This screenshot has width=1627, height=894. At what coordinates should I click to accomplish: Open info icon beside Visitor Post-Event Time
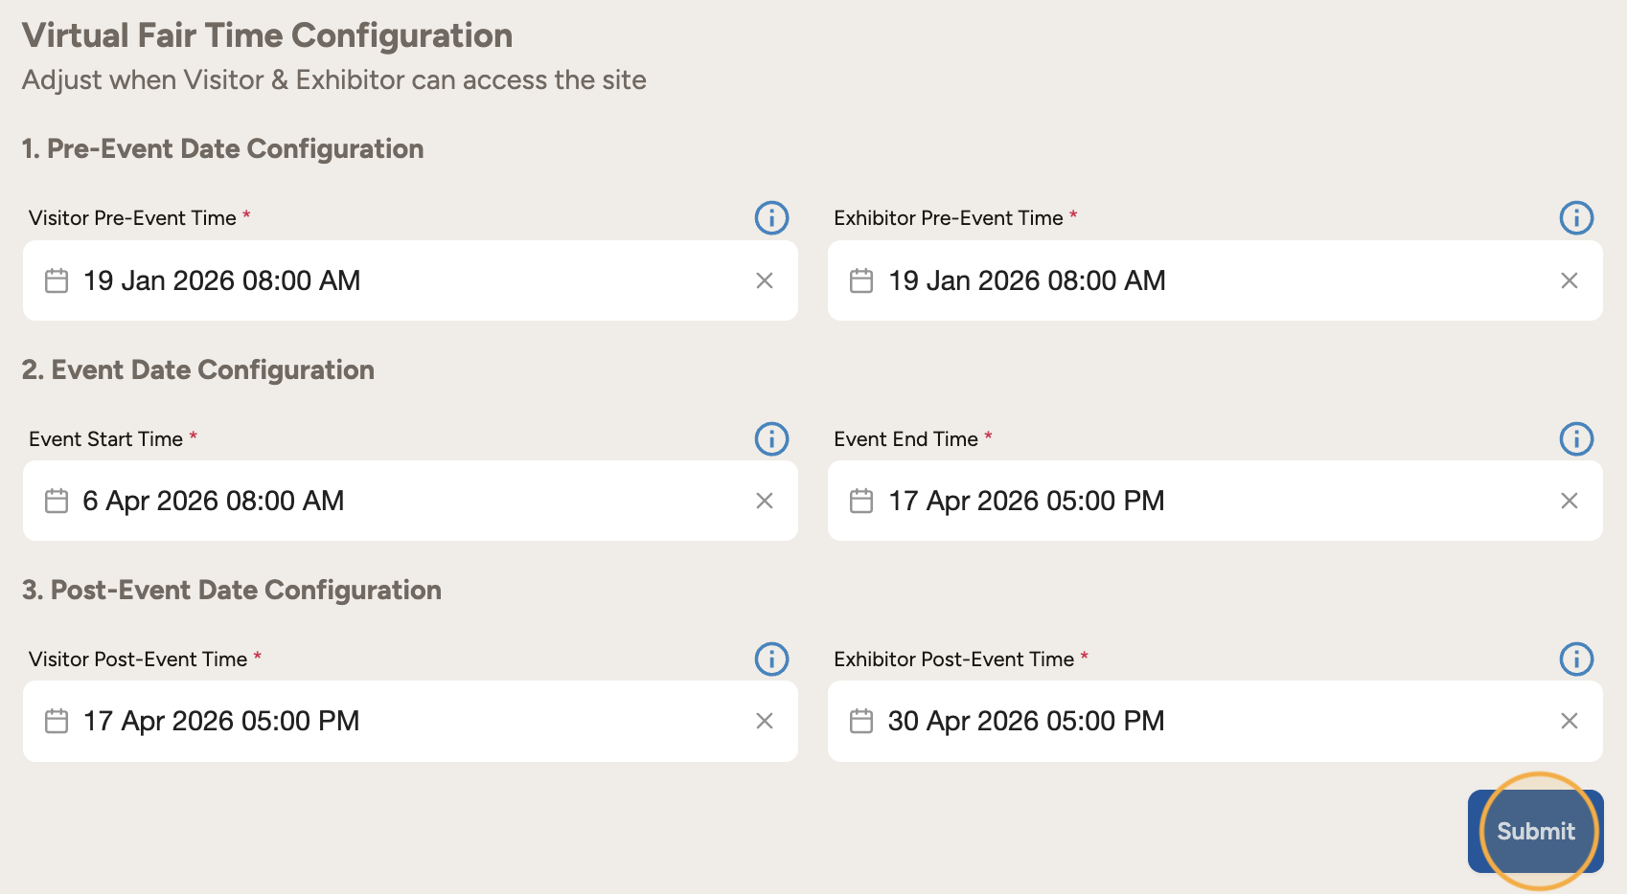(771, 659)
